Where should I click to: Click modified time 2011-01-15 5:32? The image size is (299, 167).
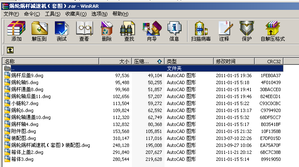click(233, 117)
